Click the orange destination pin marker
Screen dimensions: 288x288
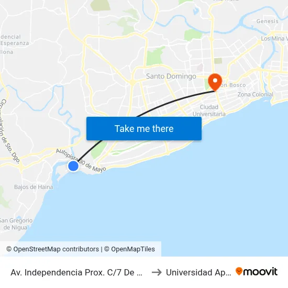click(215, 82)
